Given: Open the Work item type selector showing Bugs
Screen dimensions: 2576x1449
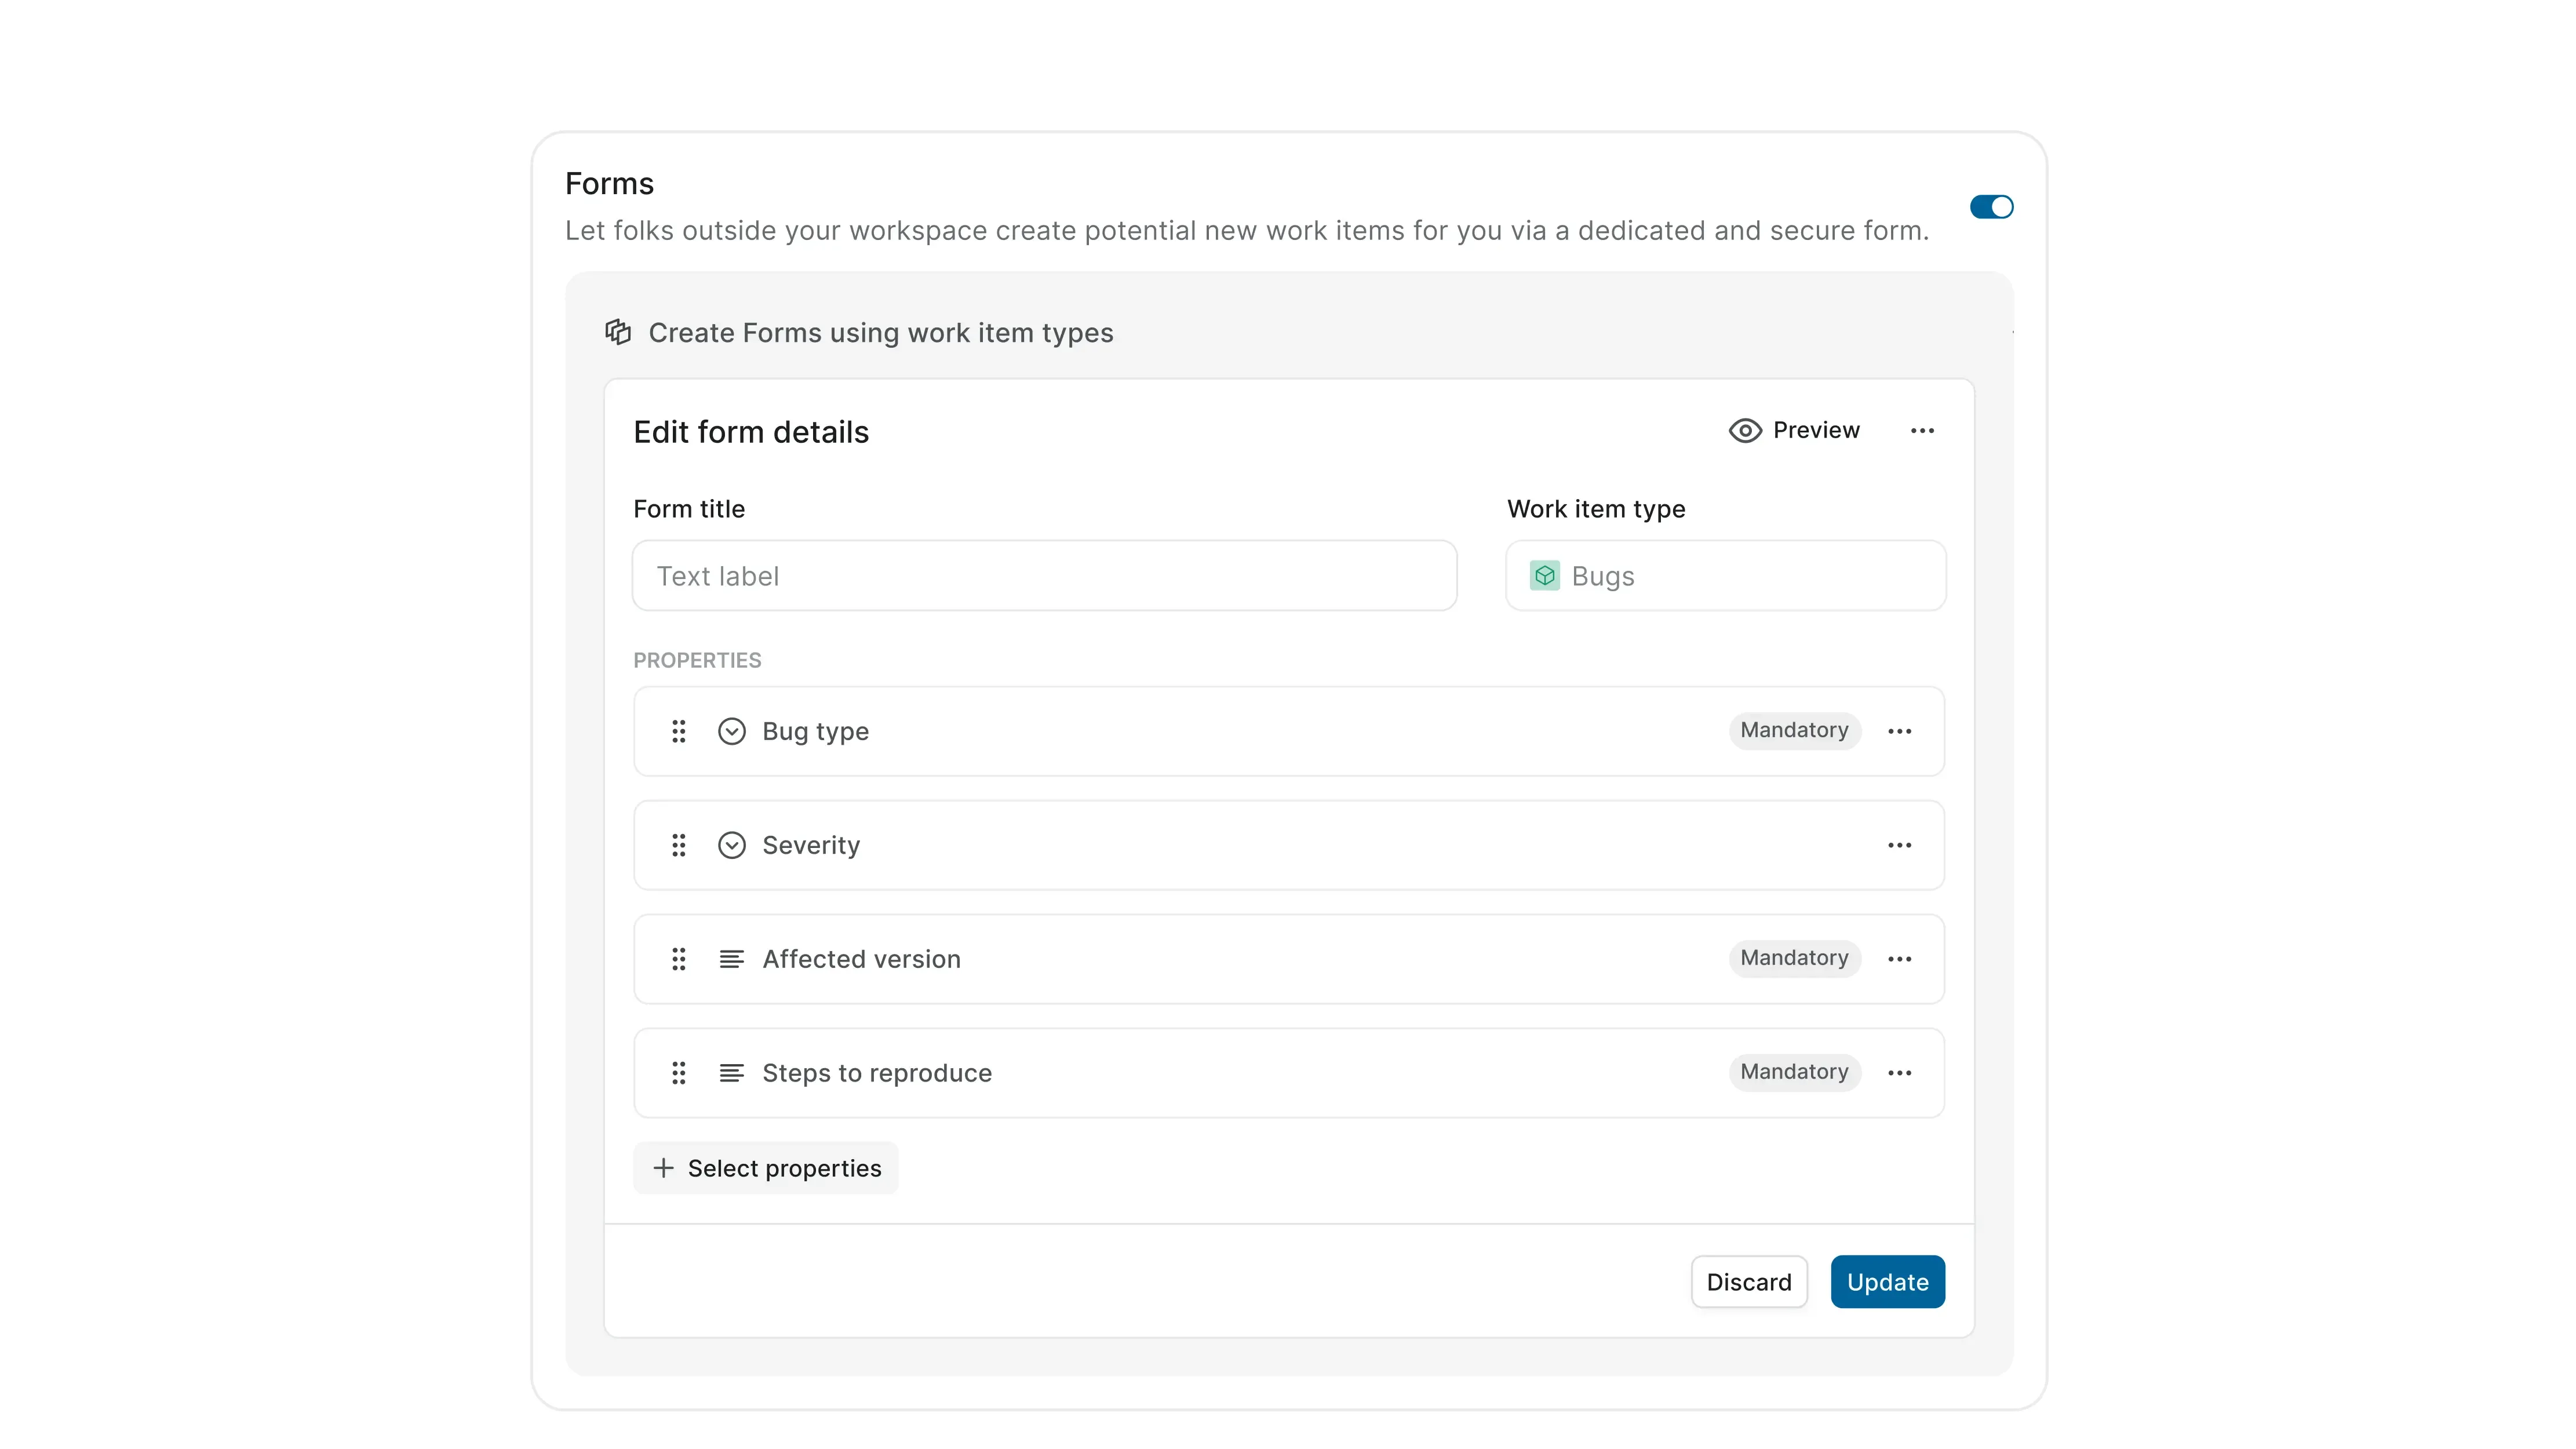Looking at the screenshot, I should click(1725, 575).
